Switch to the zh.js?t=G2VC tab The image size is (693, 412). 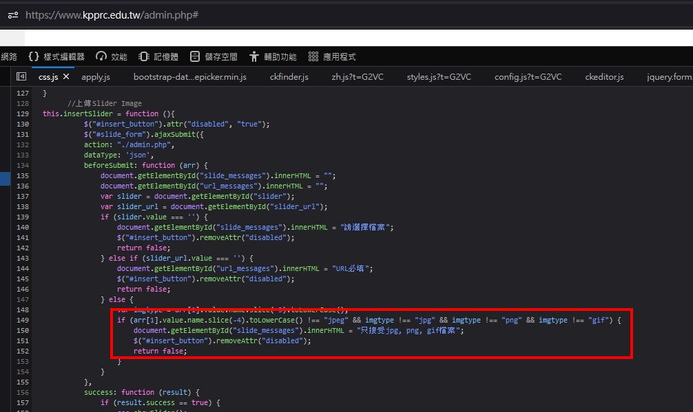358,77
